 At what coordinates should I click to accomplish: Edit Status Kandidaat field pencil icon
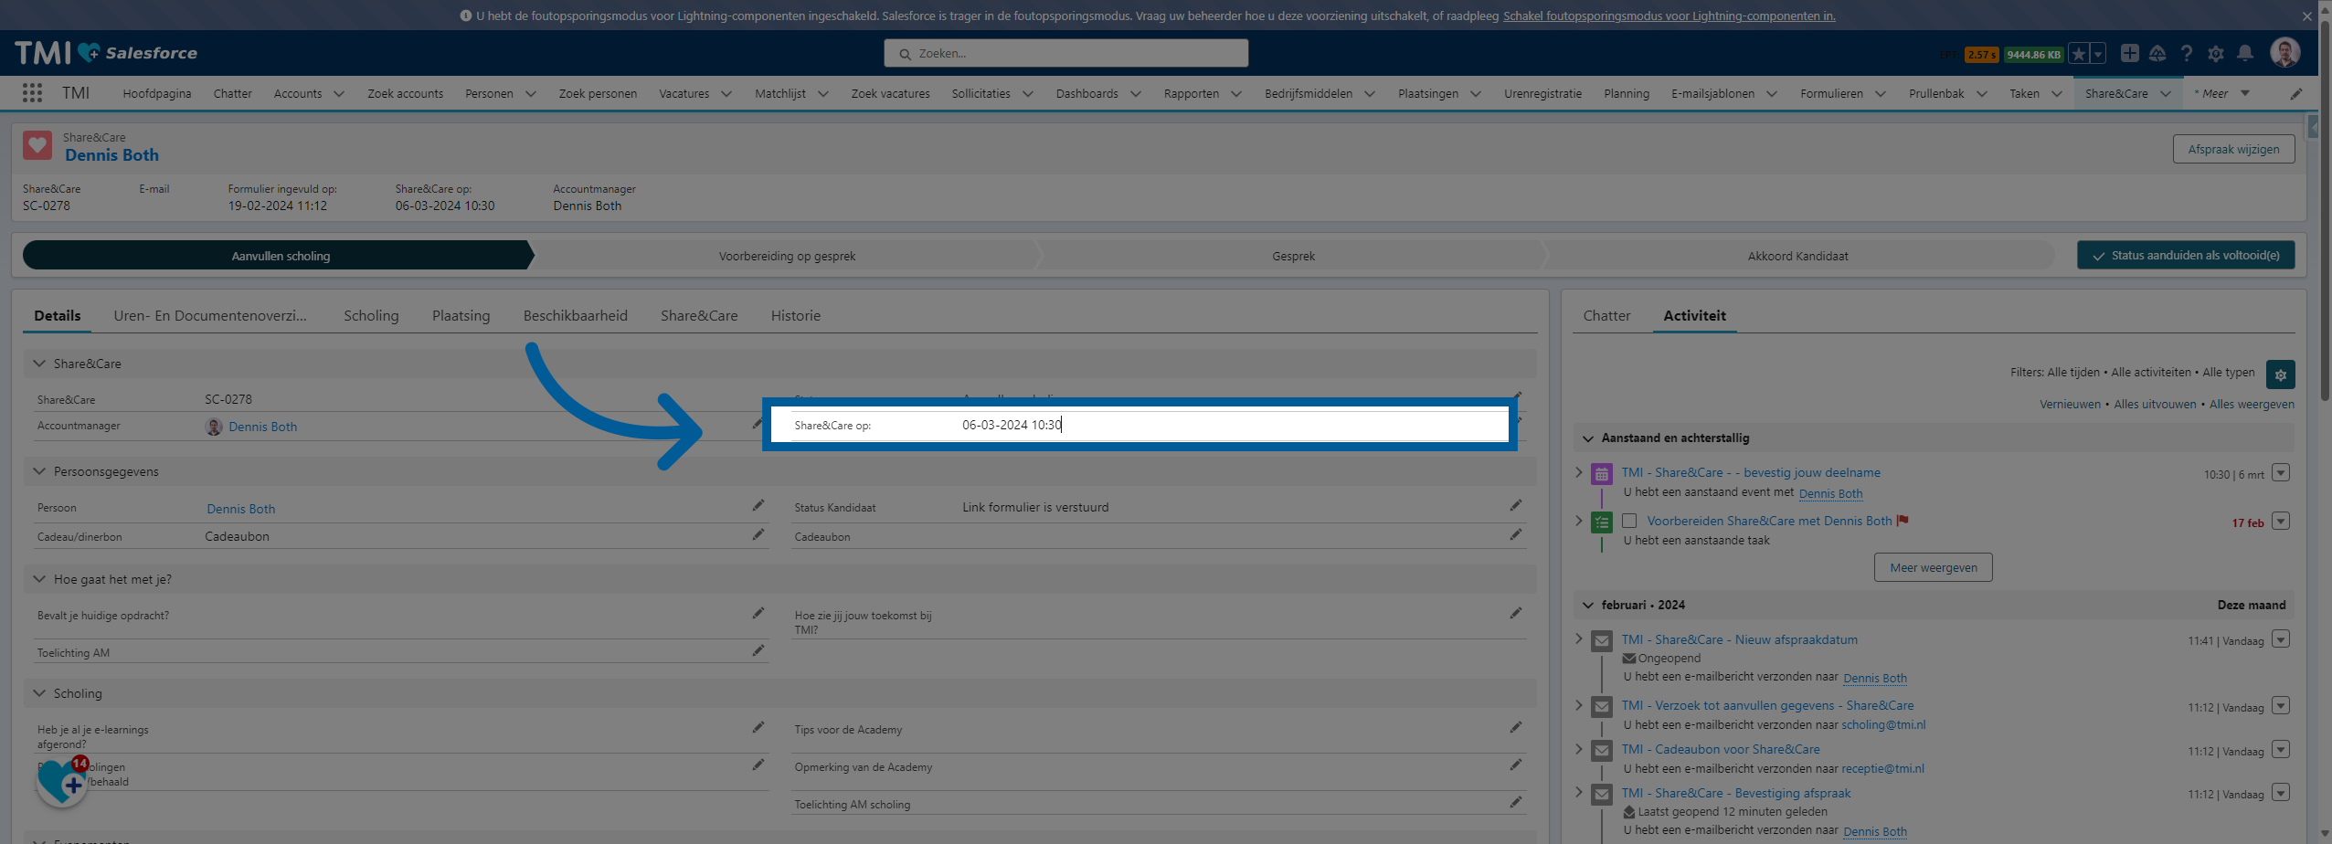tap(1516, 506)
